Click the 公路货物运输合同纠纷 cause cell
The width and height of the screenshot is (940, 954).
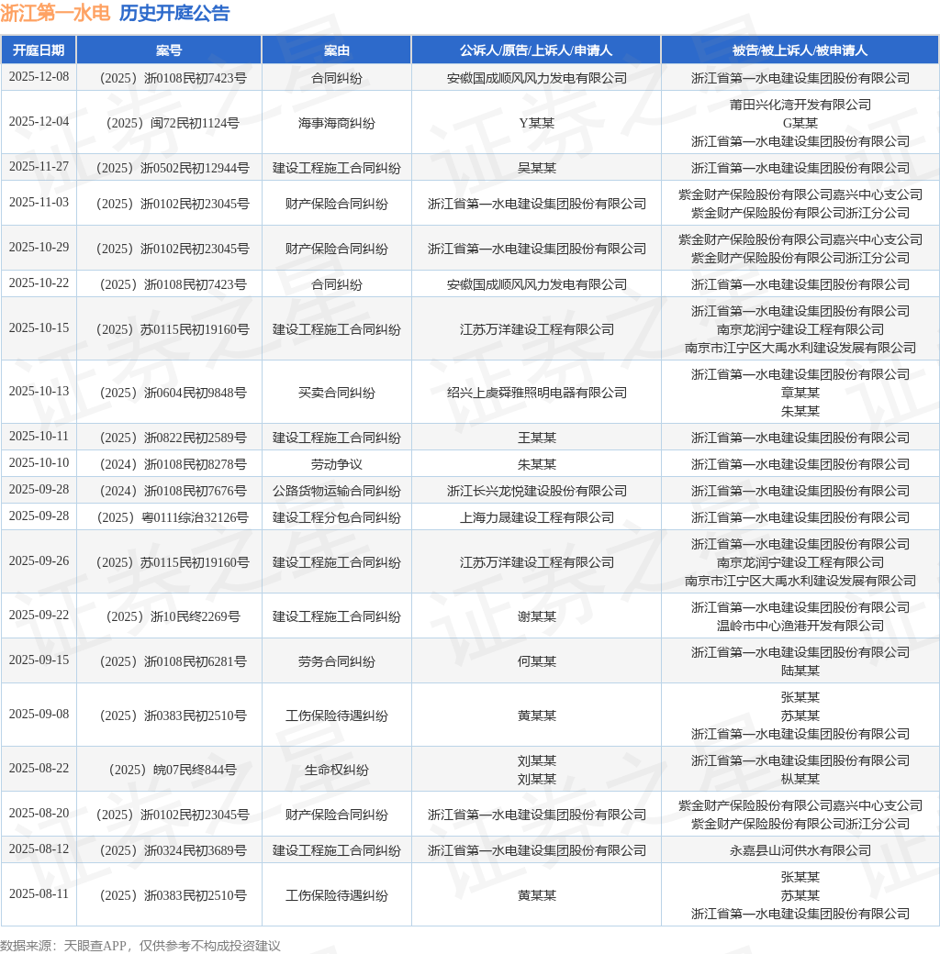point(337,492)
